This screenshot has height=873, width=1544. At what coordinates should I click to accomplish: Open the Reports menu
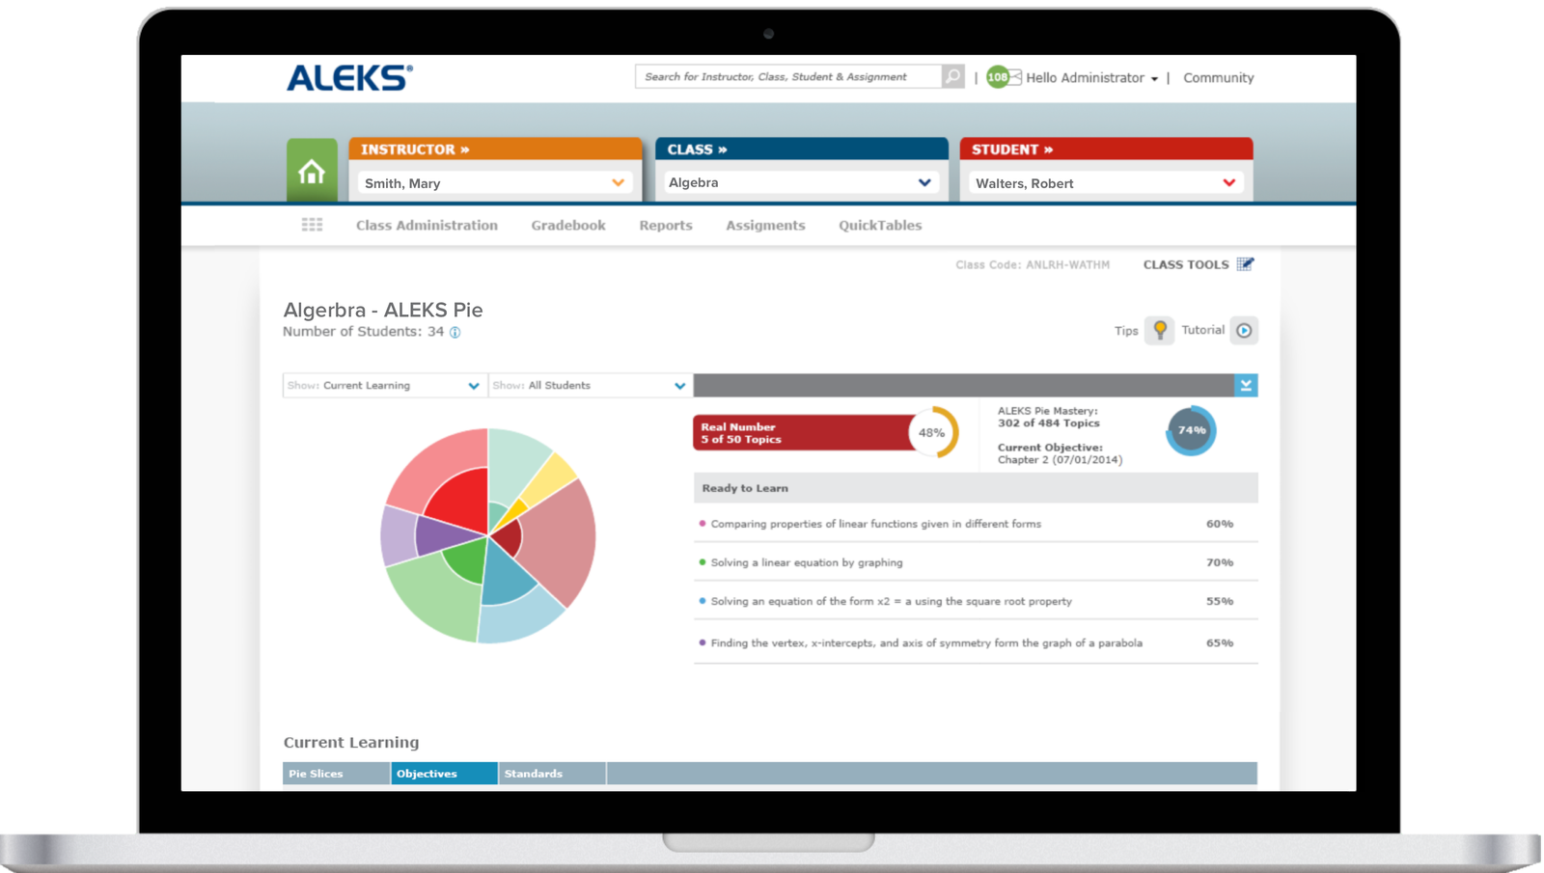(666, 225)
